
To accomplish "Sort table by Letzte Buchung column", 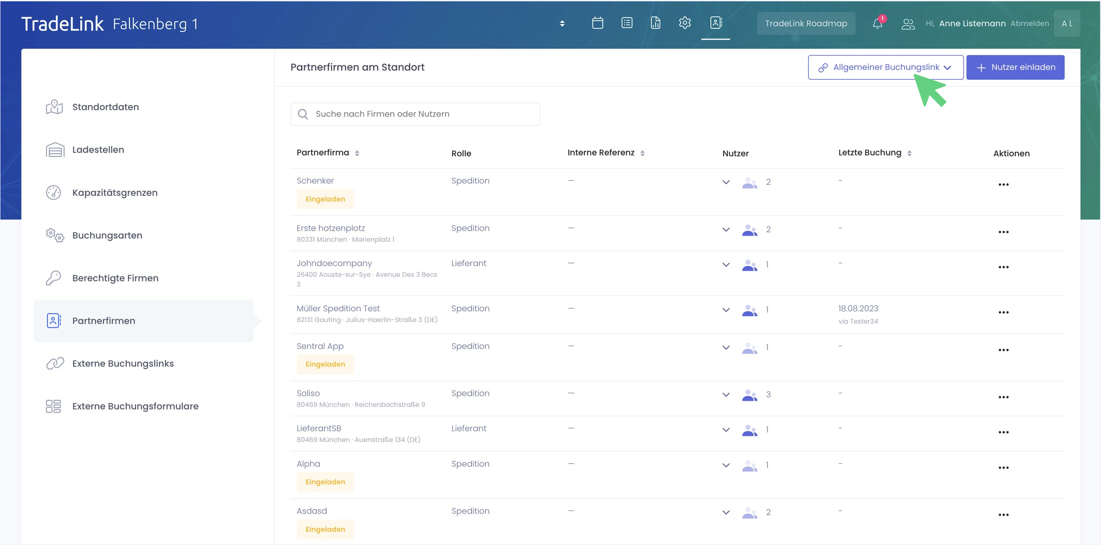I will [x=909, y=153].
